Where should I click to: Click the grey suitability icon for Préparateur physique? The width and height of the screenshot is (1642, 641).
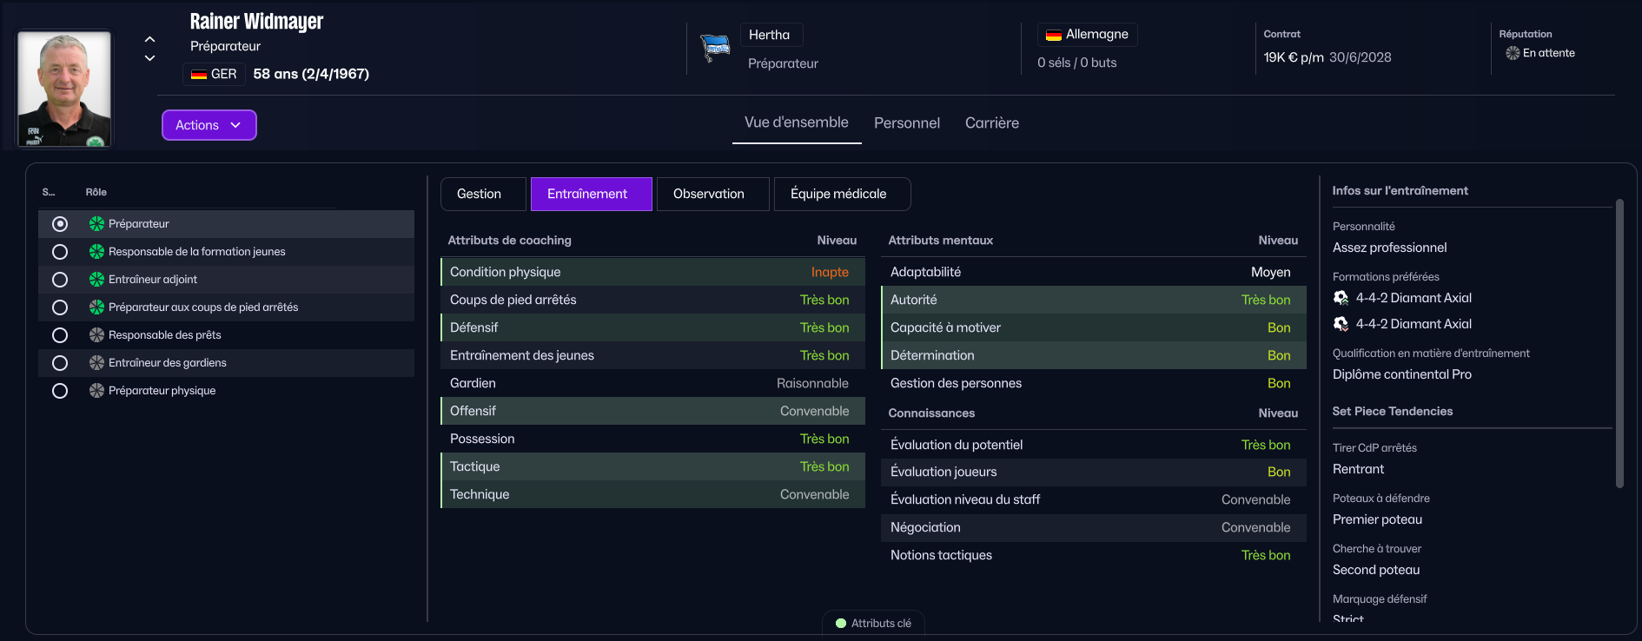96,391
